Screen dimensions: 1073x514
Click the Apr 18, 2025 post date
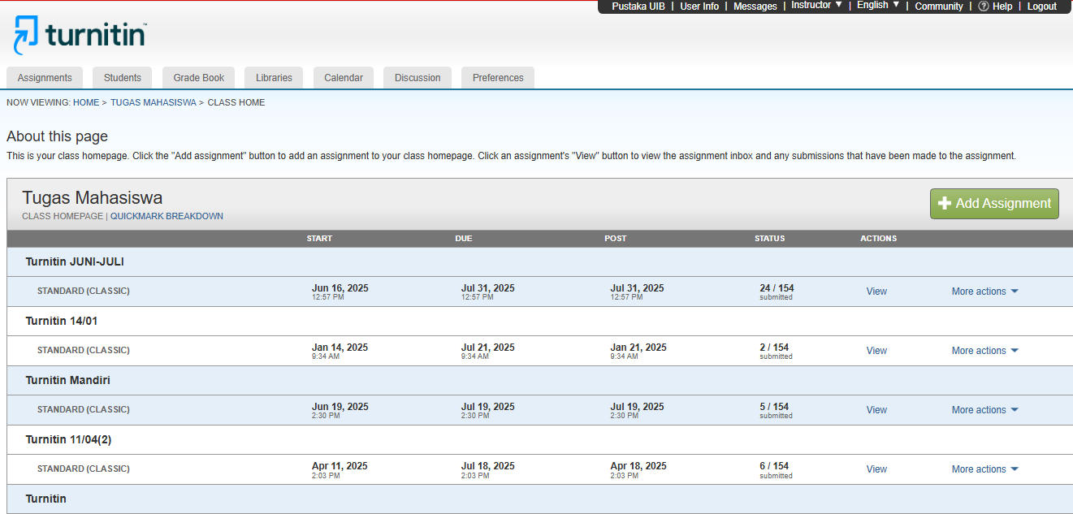pos(638,466)
